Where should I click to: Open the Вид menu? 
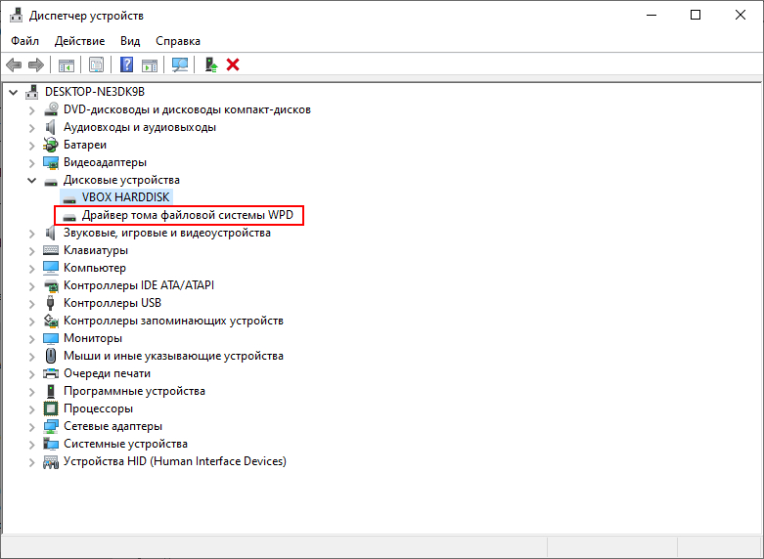[x=130, y=41]
